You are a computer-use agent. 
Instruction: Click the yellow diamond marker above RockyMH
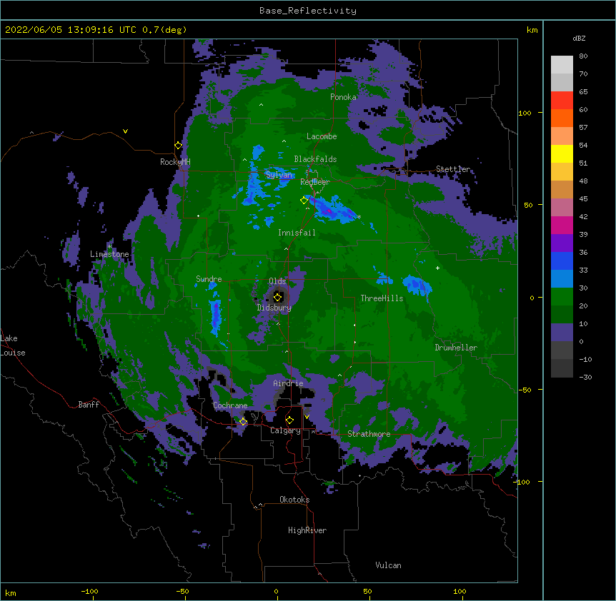click(x=179, y=146)
